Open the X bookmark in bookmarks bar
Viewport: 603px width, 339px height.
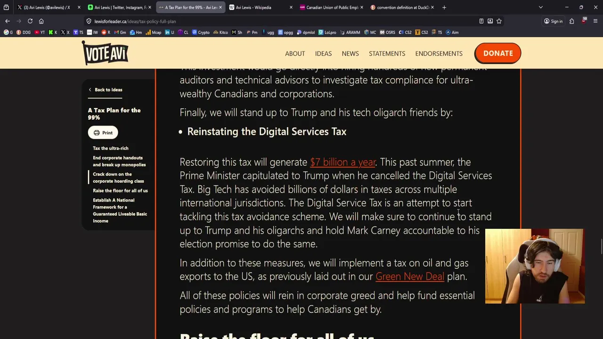65,32
